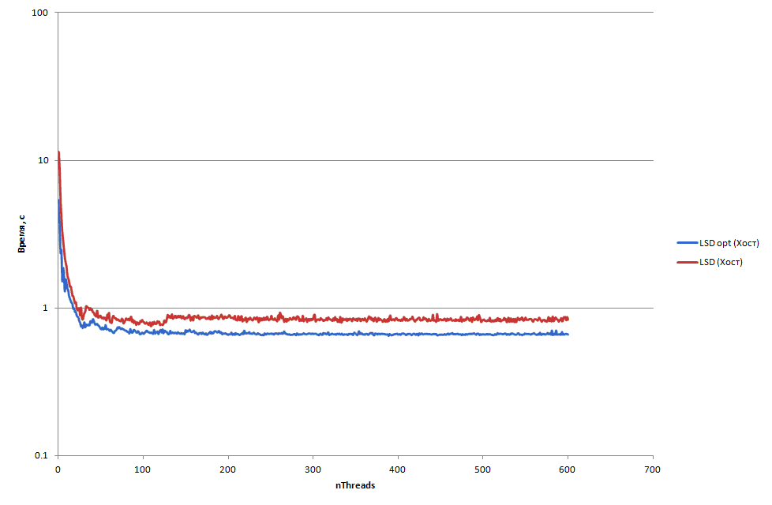This screenshot has height=505, width=772.
Task: Click the y-axis label 1
Action: pyautogui.click(x=45, y=308)
